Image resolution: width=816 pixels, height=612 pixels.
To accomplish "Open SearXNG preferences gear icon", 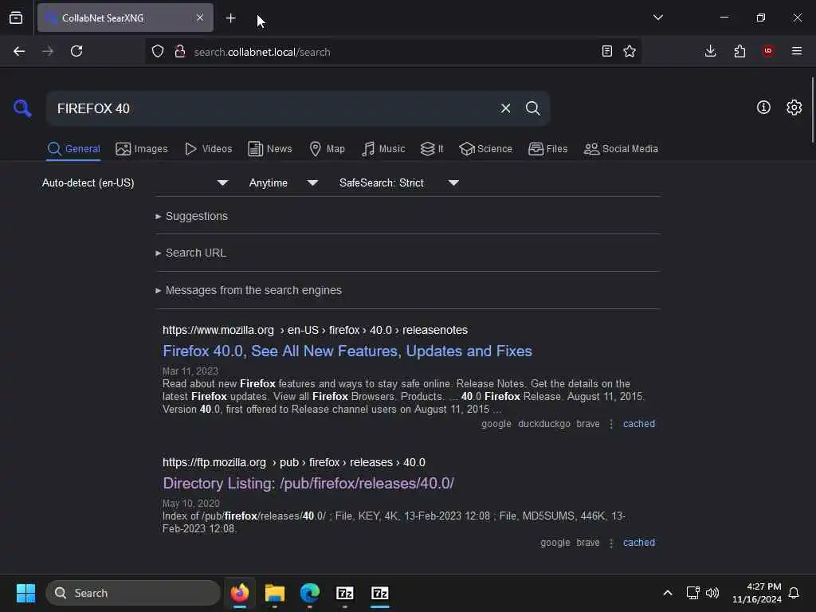I will point(794,108).
